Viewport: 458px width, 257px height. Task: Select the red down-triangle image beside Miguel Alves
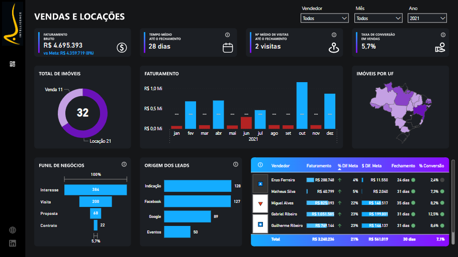[x=260, y=203]
